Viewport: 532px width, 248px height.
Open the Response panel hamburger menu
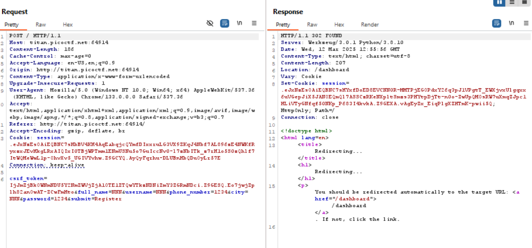point(526,23)
